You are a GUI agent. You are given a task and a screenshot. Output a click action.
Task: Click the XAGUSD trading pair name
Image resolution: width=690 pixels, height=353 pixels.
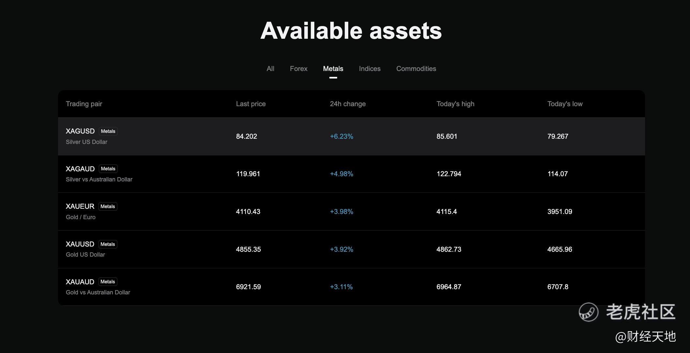coord(80,131)
